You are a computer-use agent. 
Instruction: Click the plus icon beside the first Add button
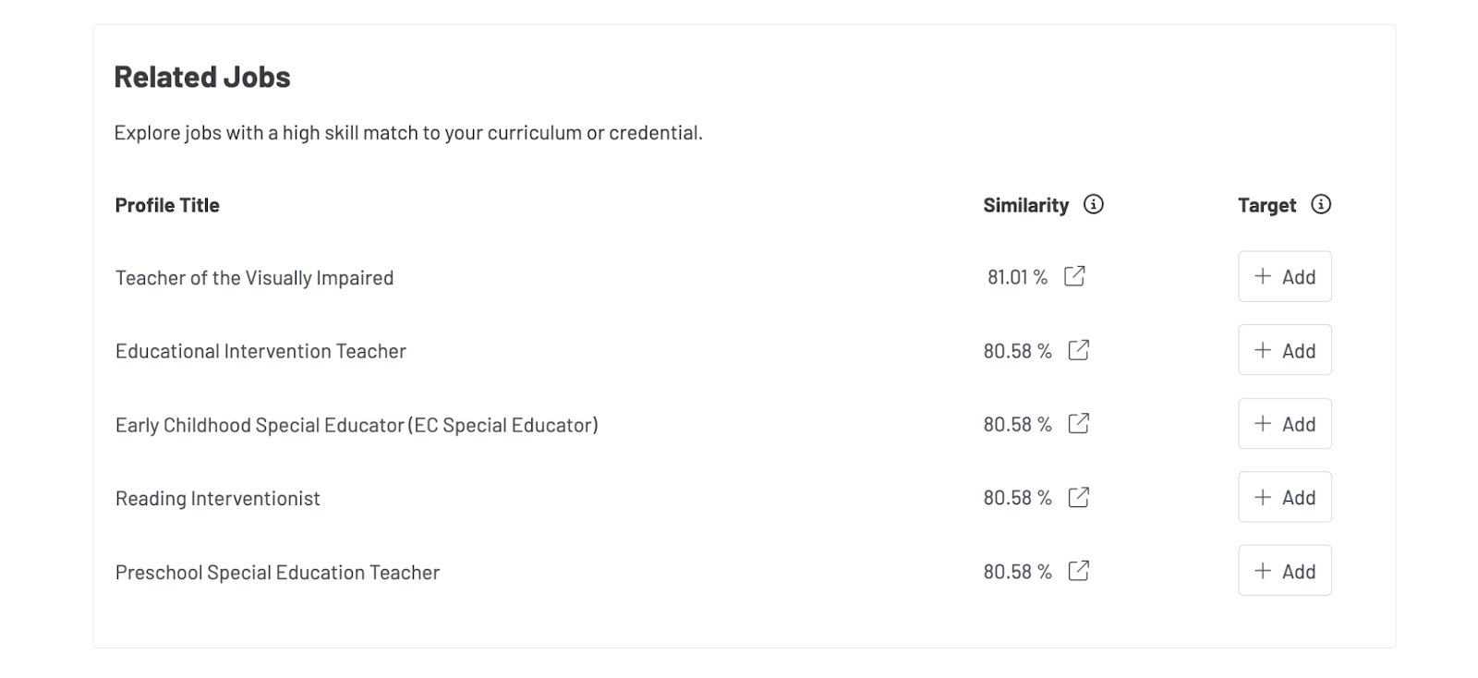tap(1262, 276)
